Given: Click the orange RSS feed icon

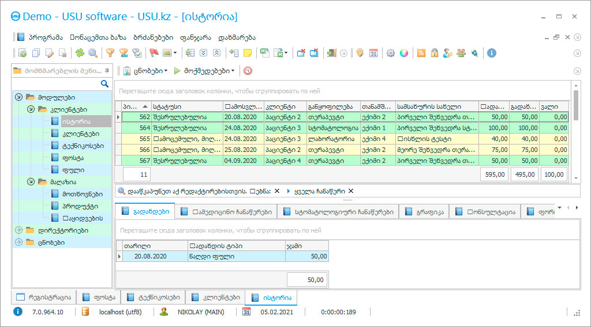Looking at the screenshot, I should point(421,53).
